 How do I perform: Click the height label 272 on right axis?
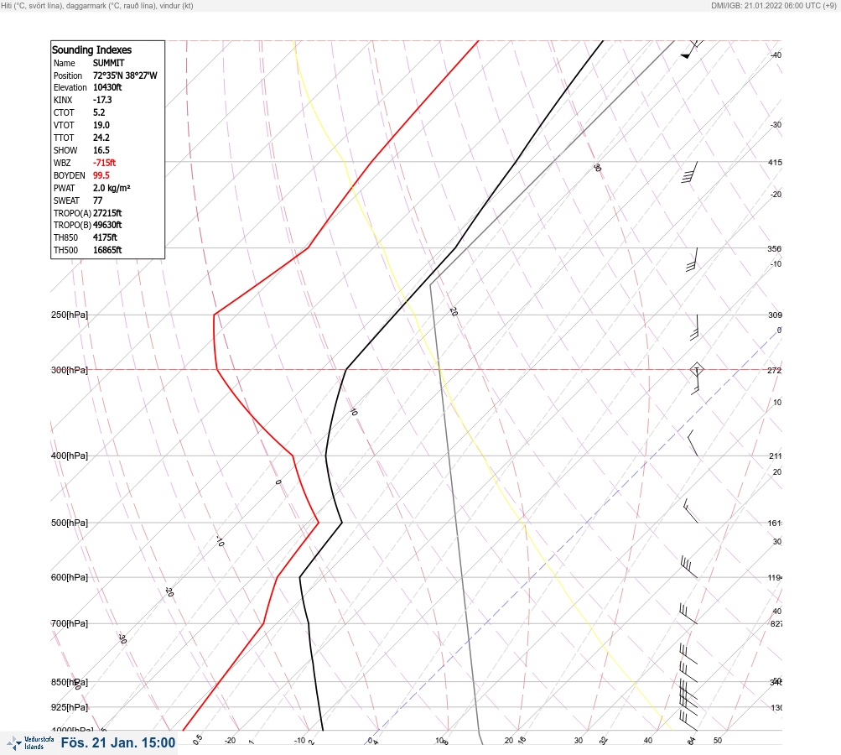775,370
